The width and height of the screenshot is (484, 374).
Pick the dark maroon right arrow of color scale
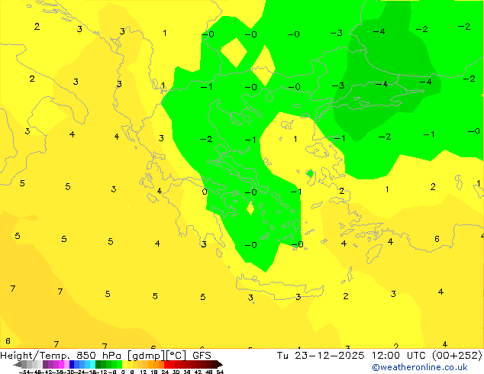pyautogui.click(x=220, y=364)
